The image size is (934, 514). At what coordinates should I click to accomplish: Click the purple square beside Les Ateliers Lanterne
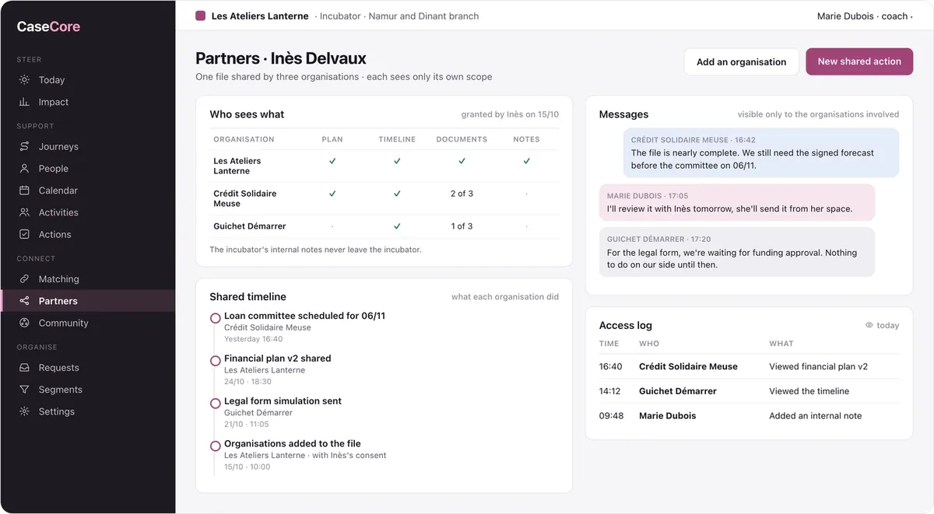click(x=200, y=16)
